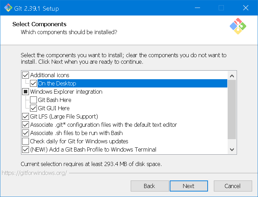Select the On the Desktop row text
258x197 pixels.
57,83
